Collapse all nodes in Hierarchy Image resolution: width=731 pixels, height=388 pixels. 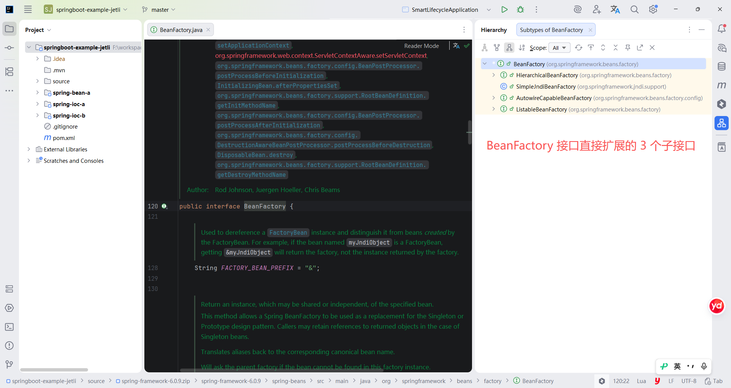coord(615,48)
